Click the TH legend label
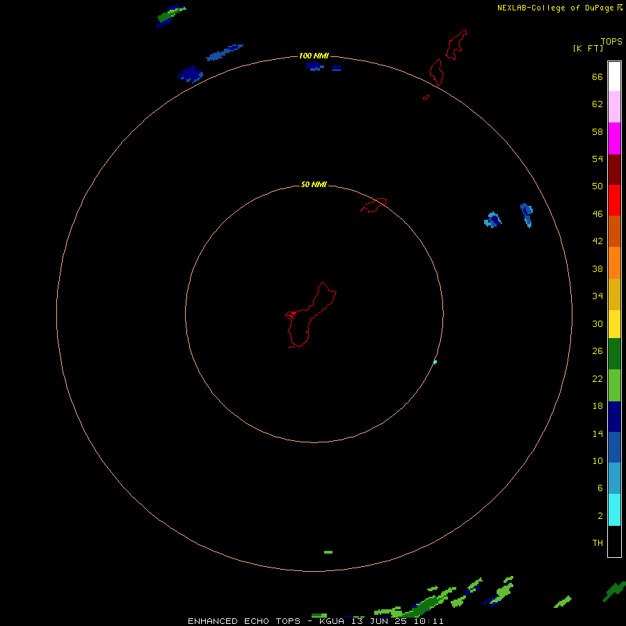Screen dimensions: 626x626 click(597, 543)
